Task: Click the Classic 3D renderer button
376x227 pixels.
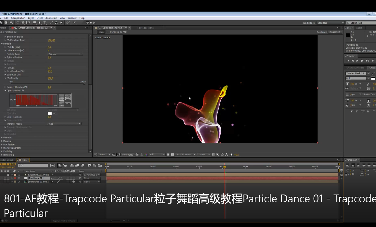Action: pos(335,32)
